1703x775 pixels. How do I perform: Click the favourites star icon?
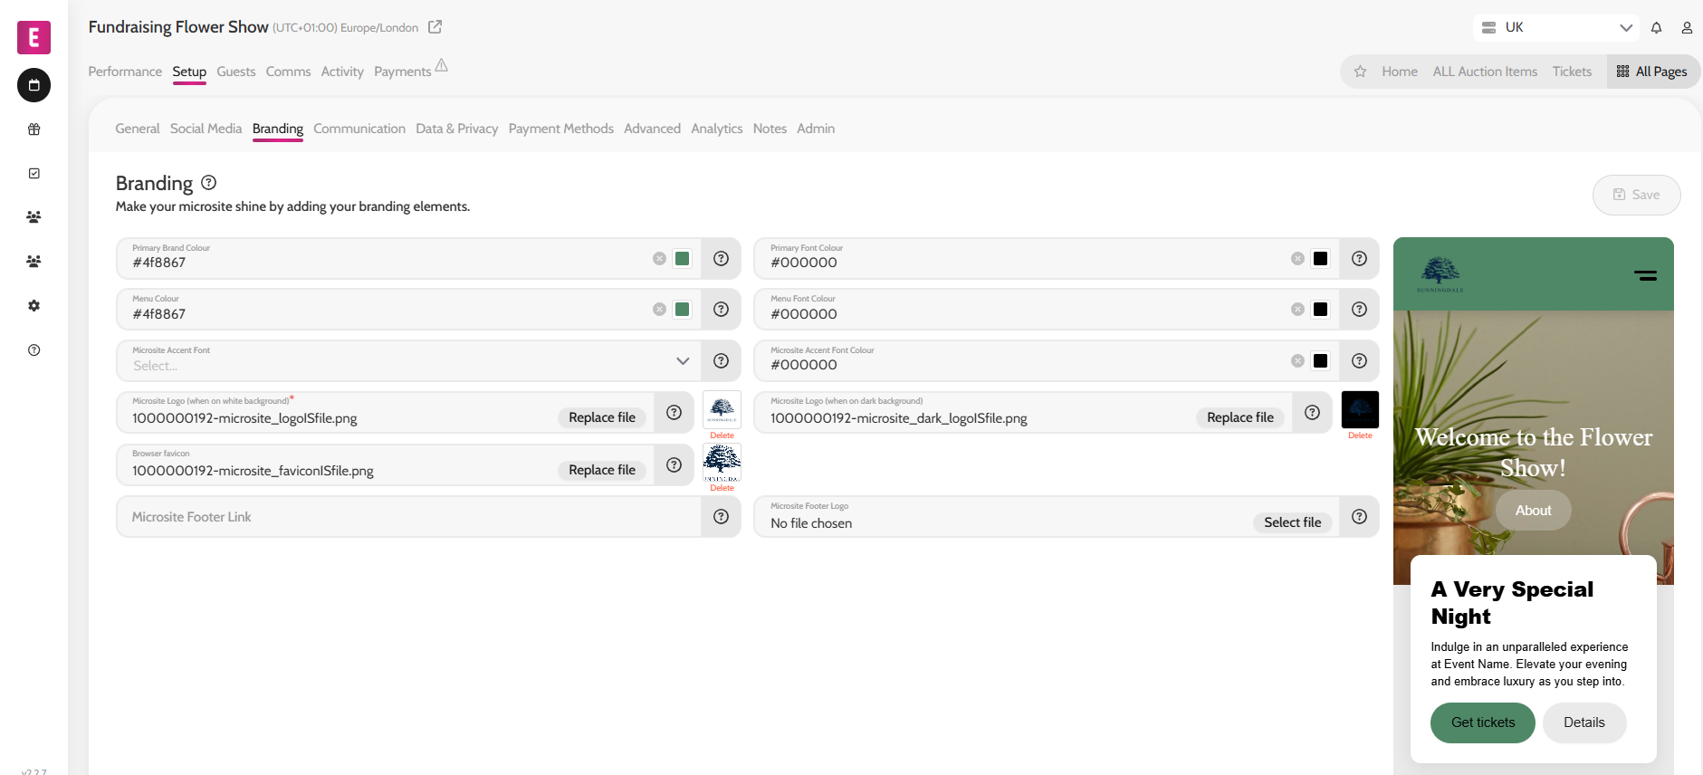pos(1360,72)
